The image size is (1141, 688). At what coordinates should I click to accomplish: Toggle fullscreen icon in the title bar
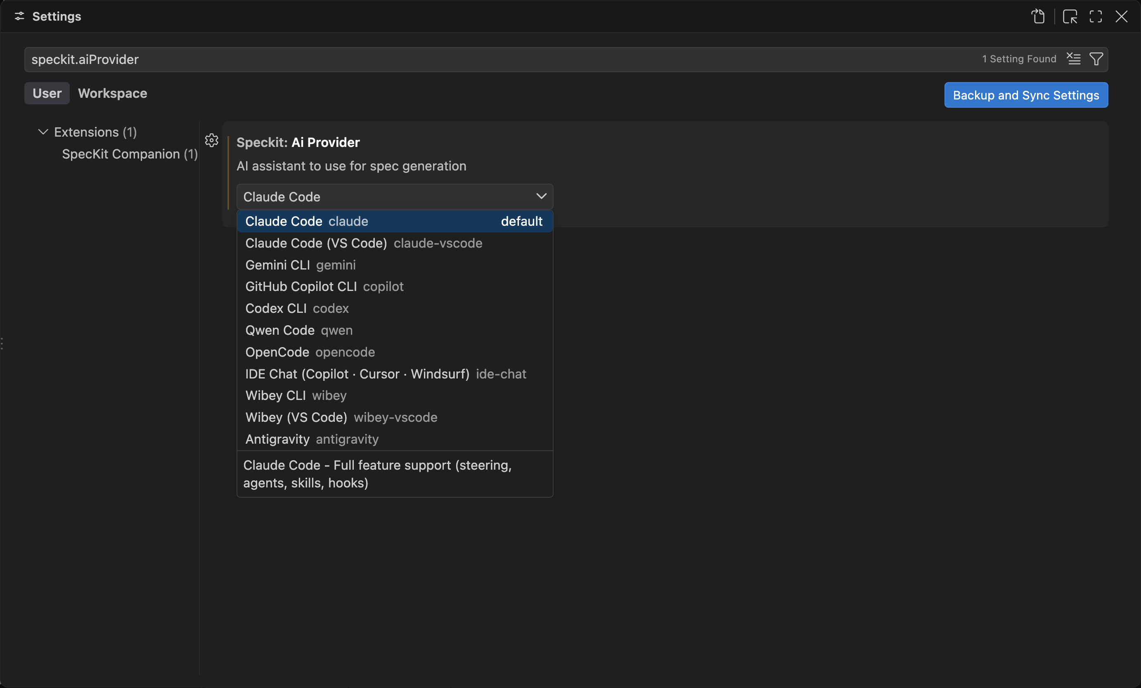(1096, 17)
